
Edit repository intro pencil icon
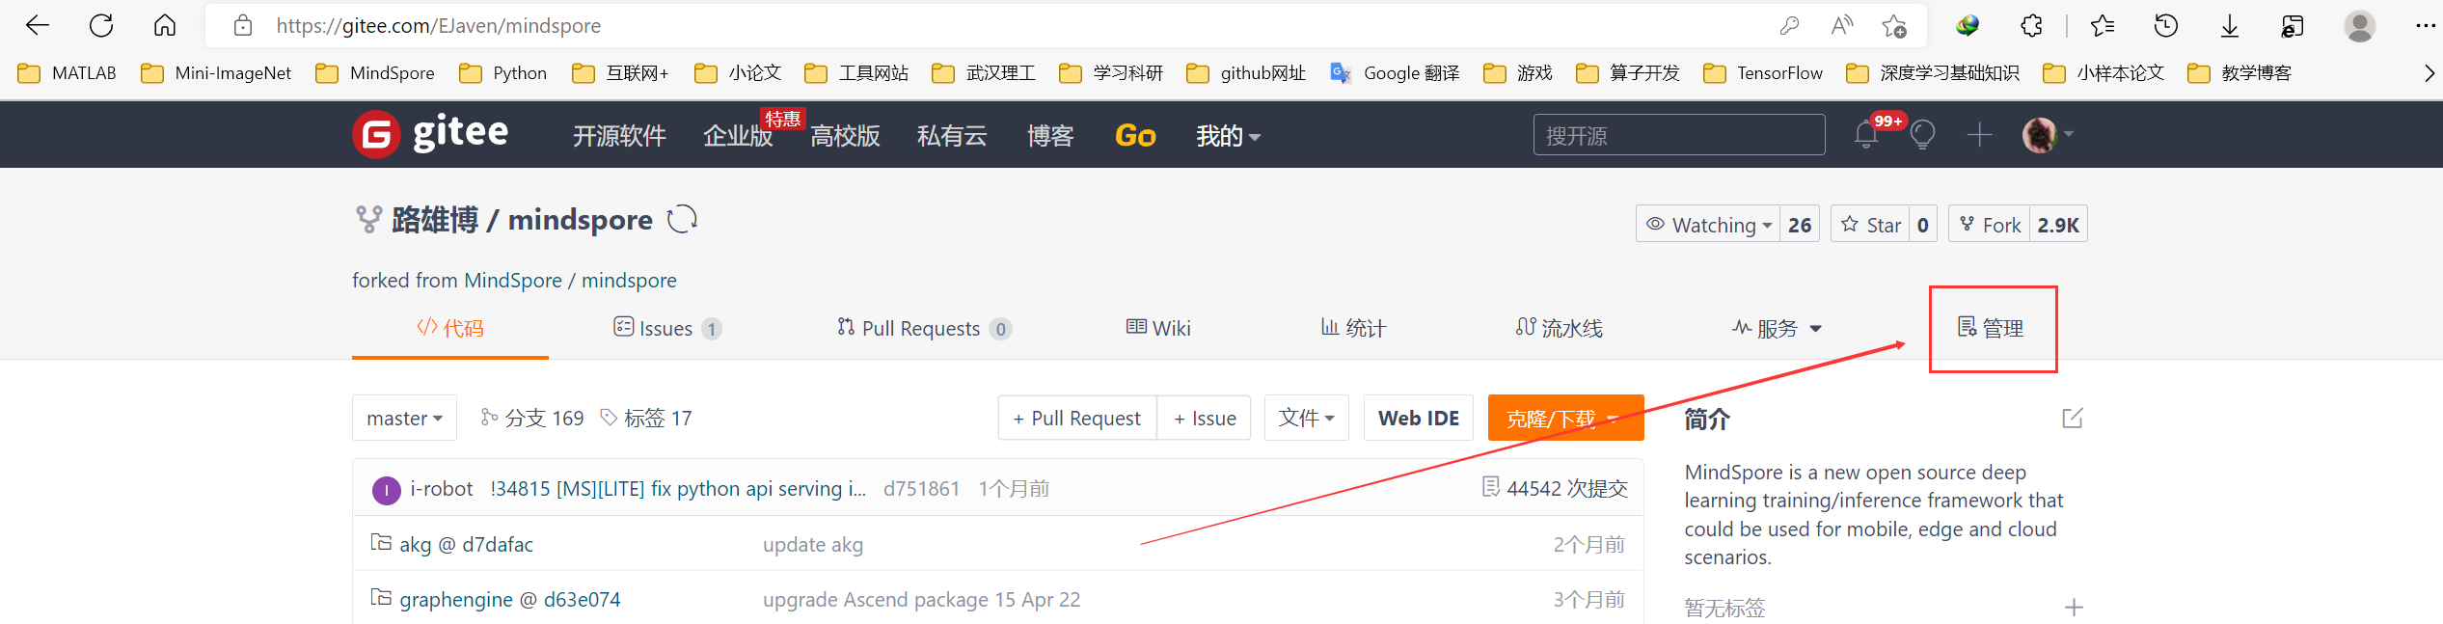2073,418
